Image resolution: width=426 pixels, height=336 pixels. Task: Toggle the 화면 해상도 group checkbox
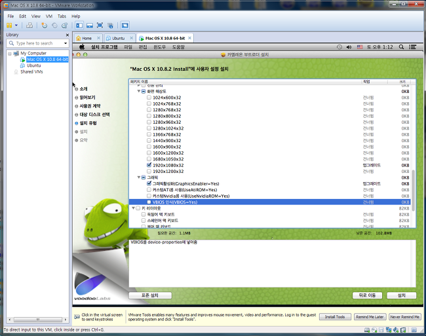(144, 92)
